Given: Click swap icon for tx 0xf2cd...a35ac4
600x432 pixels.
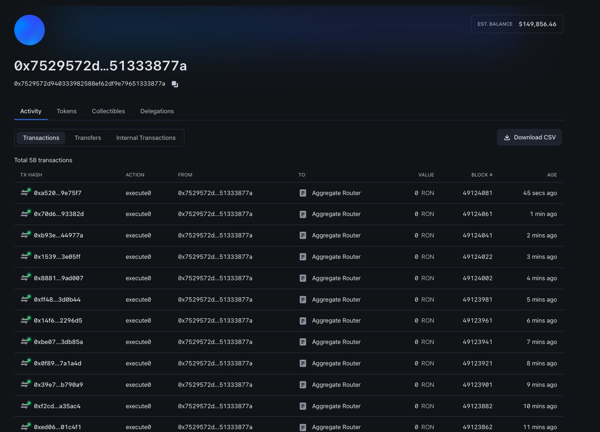Looking at the screenshot, I should [x=25, y=407].
